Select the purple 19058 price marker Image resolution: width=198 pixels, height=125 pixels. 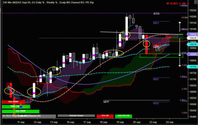pos(192,34)
